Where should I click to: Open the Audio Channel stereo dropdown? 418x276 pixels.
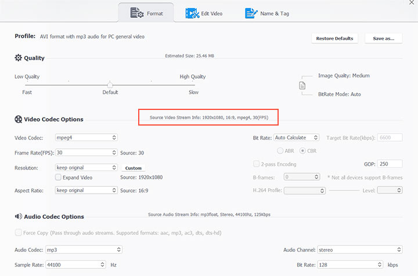pos(360,250)
